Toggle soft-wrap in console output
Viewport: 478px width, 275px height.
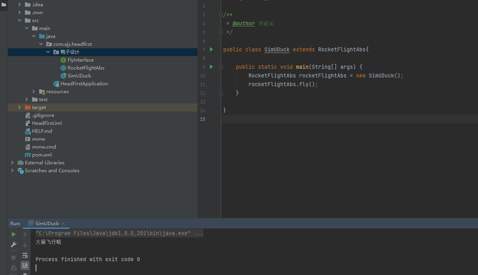pos(25,255)
